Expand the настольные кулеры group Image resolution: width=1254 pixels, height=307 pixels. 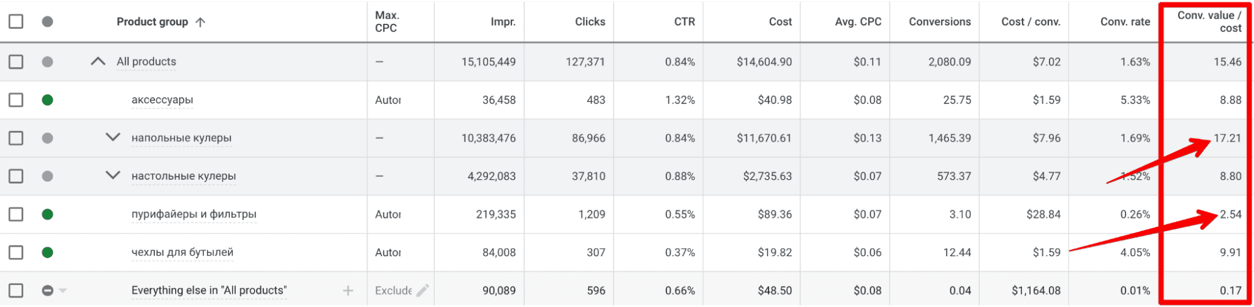pos(113,175)
